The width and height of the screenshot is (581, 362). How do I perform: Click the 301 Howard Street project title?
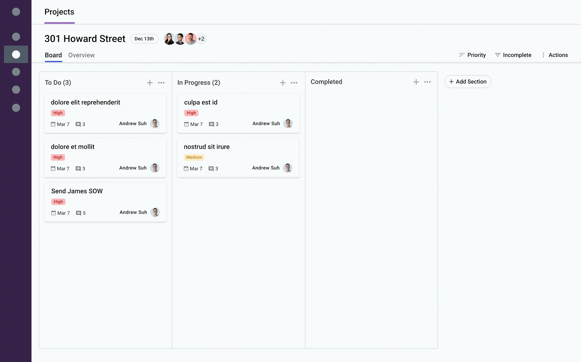85,39
